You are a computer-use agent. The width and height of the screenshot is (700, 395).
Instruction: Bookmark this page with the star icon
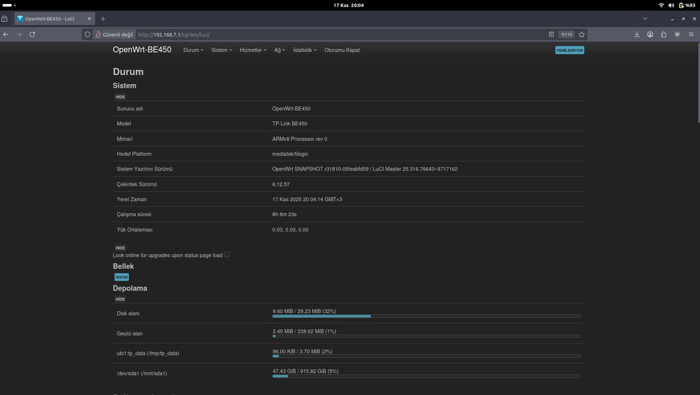coord(582,34)
